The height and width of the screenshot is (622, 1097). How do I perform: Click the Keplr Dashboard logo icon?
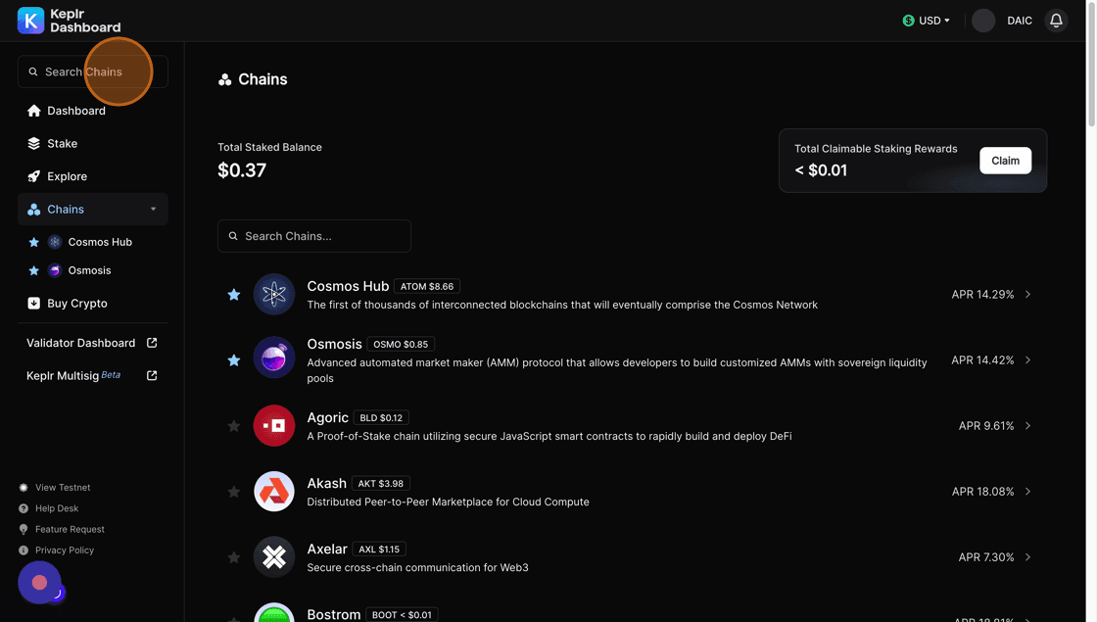tap(30, 21)
